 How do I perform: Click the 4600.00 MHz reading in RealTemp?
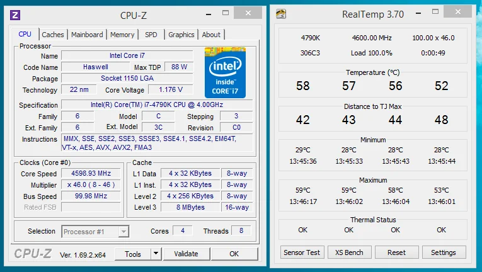point(372,38)
